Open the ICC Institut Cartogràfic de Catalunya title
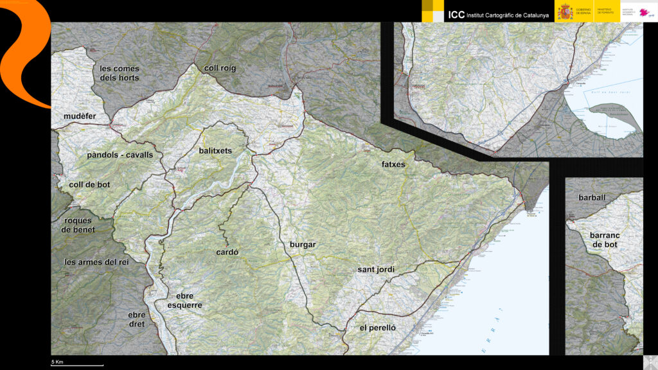The image size is (658, 370). point(498,15)
